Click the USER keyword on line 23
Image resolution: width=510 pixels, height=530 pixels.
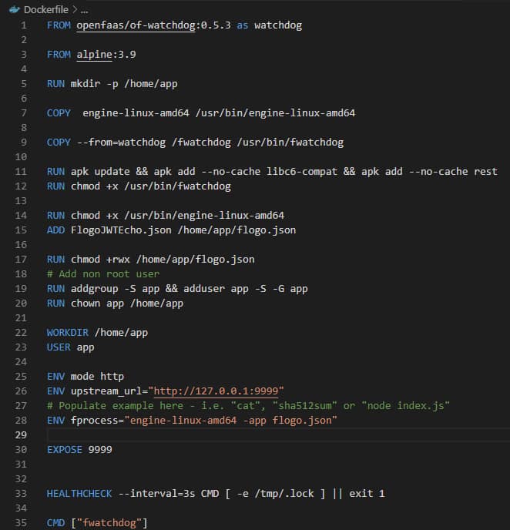[x=59, y=347]
